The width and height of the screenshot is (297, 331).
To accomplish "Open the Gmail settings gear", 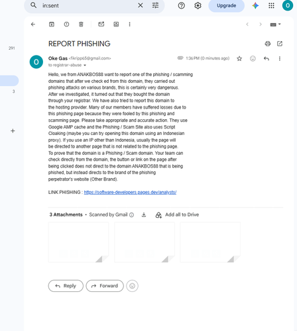I will pos(198,5).
